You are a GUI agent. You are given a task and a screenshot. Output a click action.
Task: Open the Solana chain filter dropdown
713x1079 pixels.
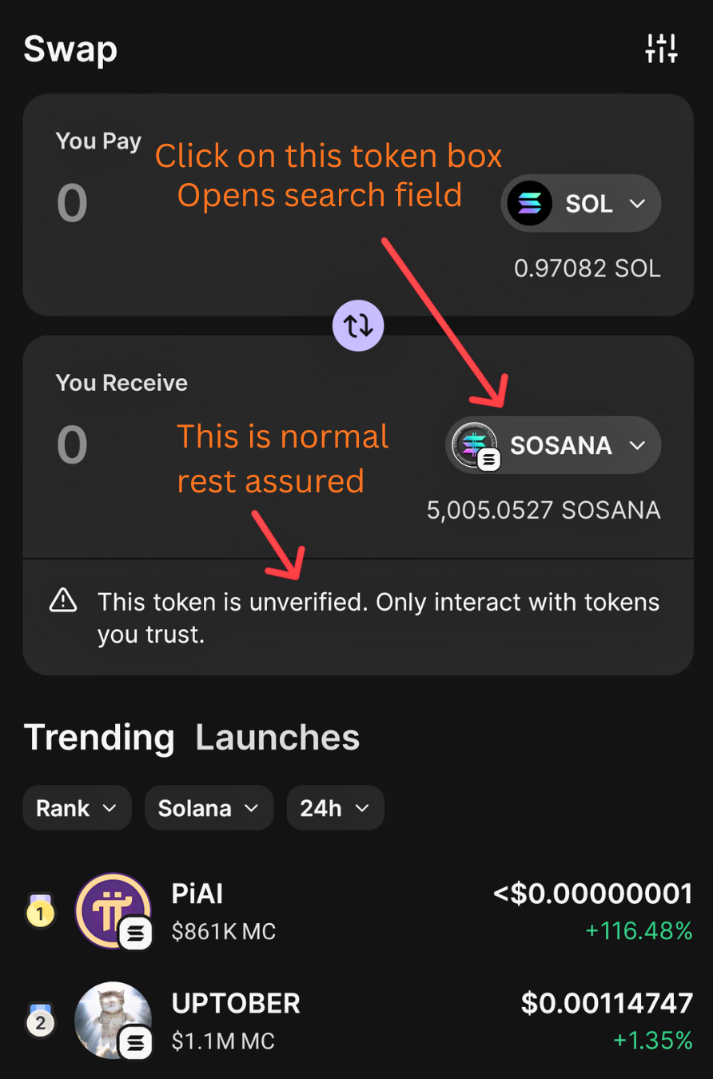click(209, 807)
